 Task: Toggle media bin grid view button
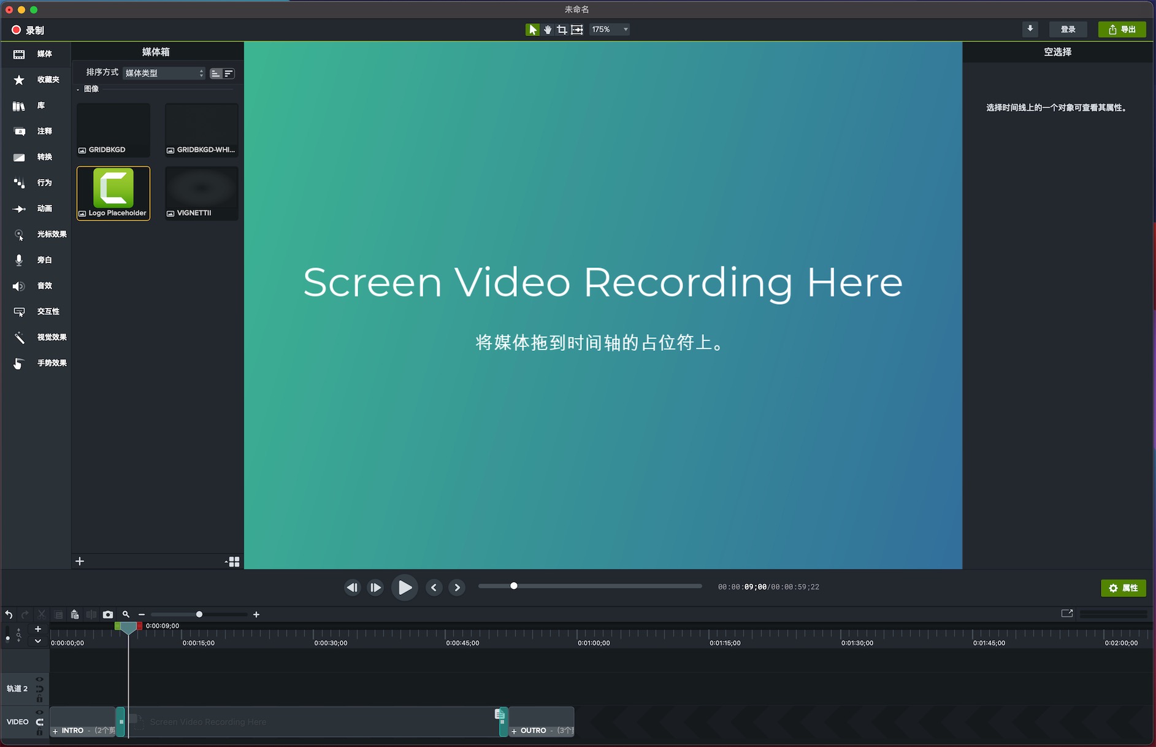tap(233, 562)
